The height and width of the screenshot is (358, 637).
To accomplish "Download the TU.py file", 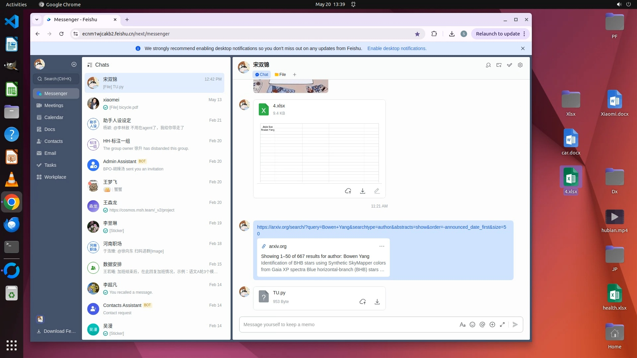I will (377, 302).
